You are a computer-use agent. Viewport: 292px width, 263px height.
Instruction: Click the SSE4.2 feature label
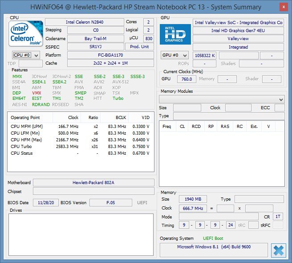pyautogui.click(x=59, y=82)
